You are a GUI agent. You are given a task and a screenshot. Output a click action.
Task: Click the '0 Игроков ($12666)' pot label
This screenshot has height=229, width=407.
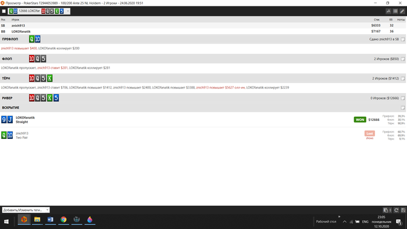pyautogui.click(x=385, y=98)
